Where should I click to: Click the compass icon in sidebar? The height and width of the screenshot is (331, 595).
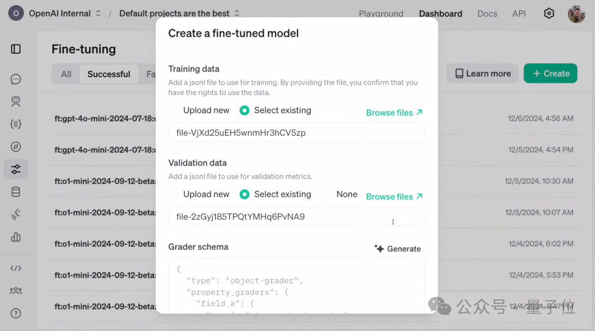tap(16, 147)
